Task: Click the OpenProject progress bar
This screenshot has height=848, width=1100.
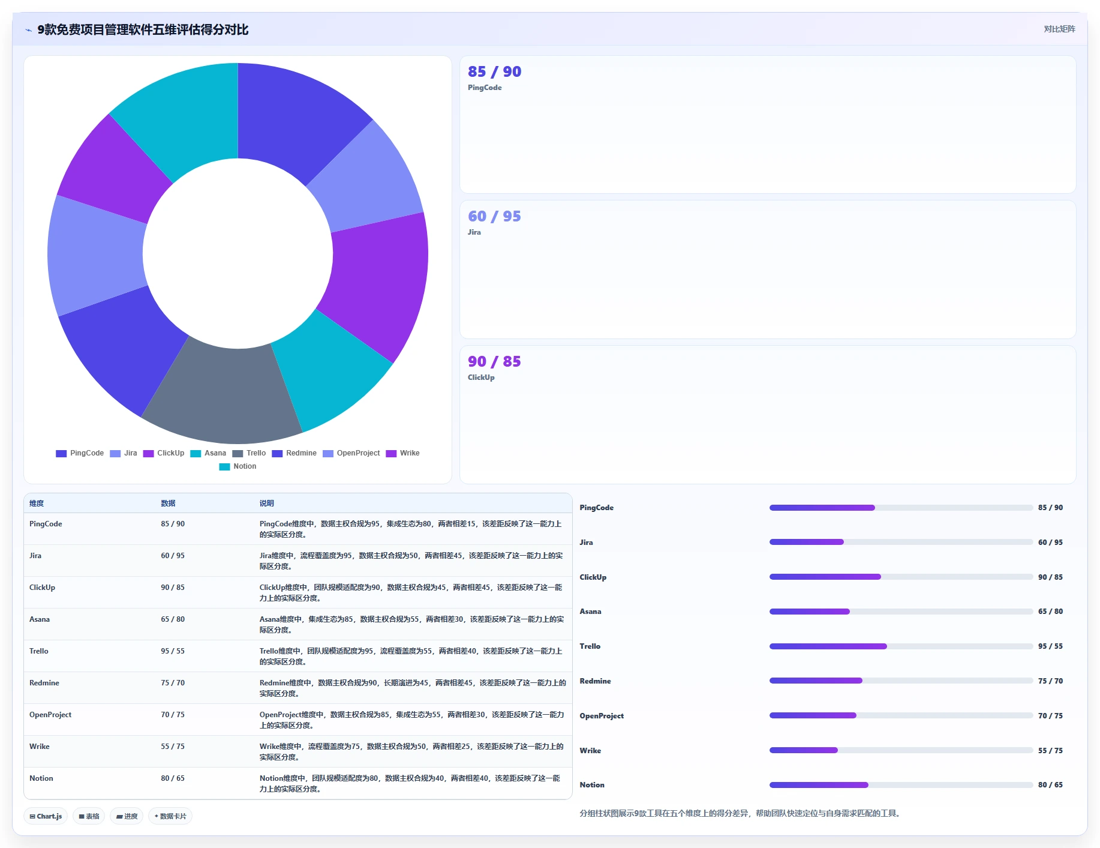Action: point(901,715)
